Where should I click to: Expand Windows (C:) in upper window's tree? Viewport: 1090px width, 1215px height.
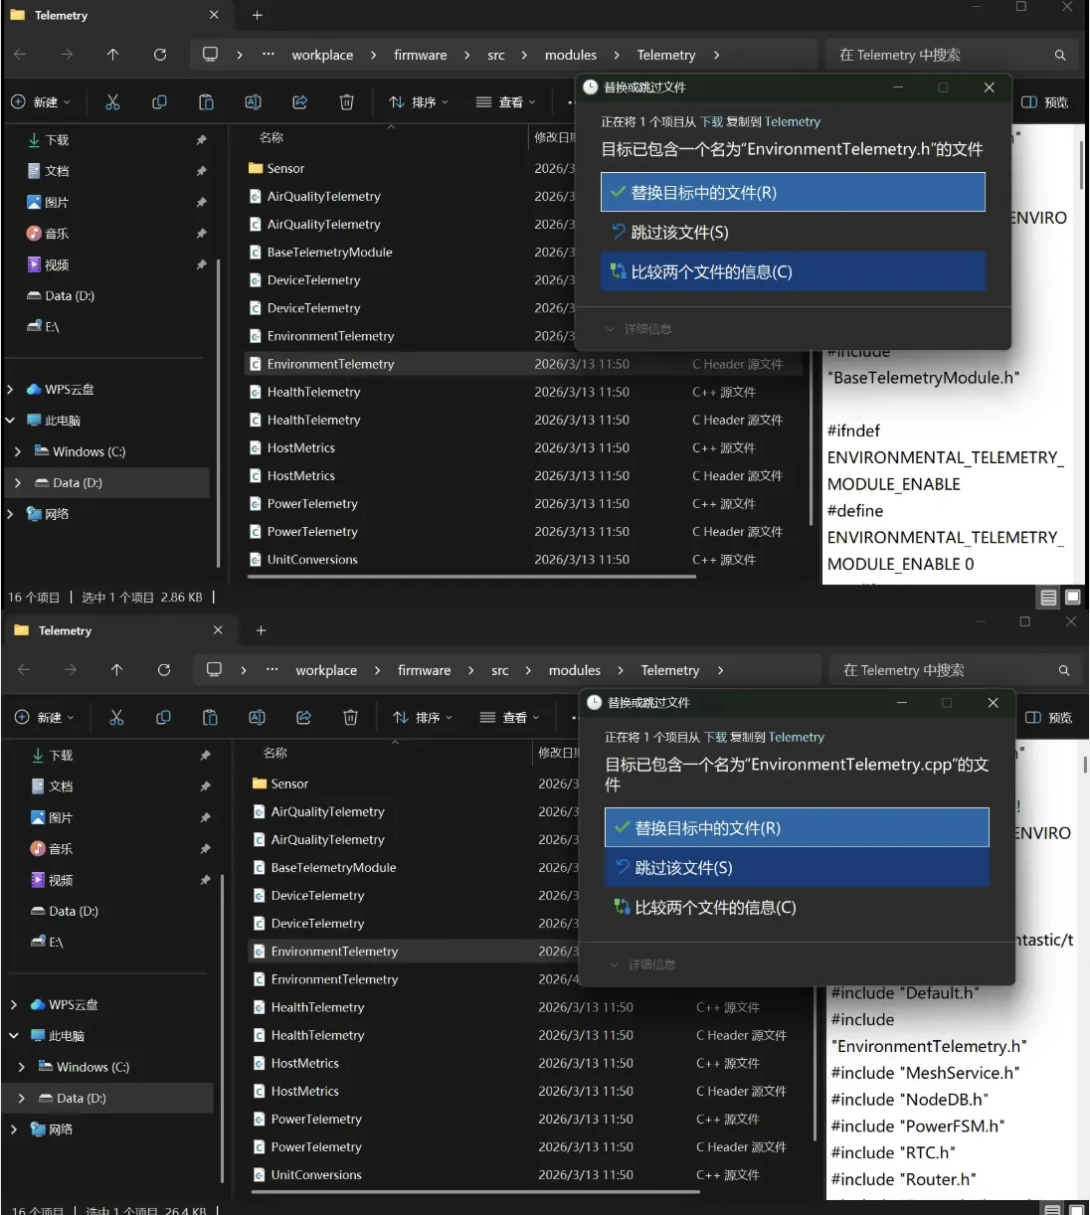(x=18, y=451)
